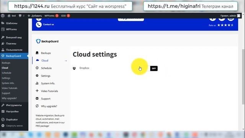Open Support submenu in dark sidebar

(x=6, y=93)
